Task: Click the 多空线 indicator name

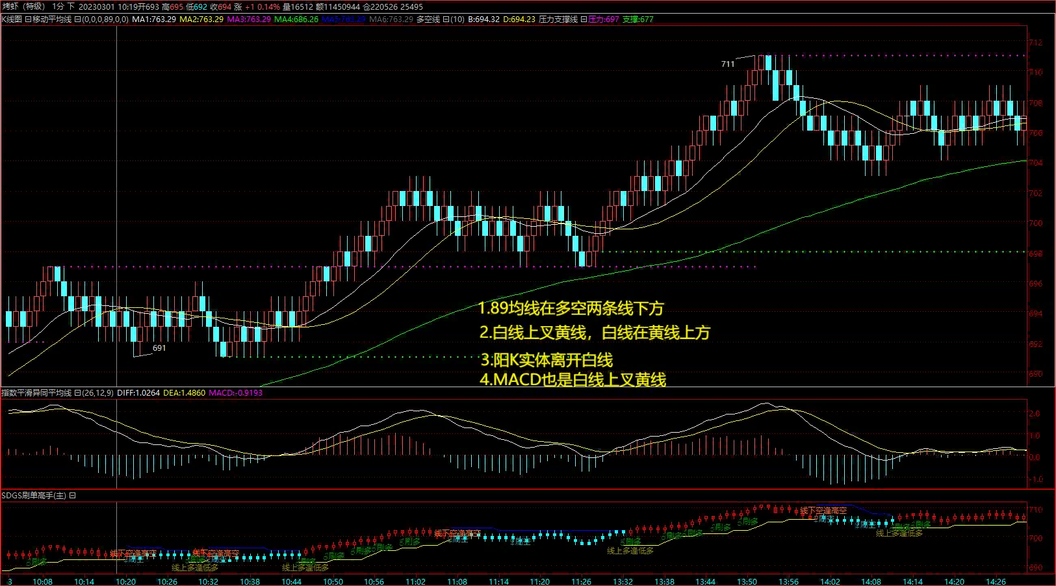Action: point(428,19)
